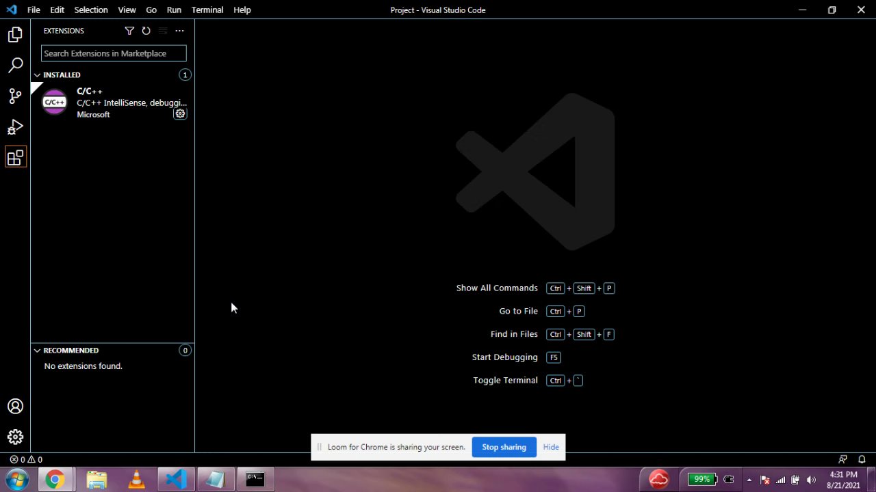This screenshot has height=492, width=876.
Task: Click the Find in Files label
Action: (514, 334)
